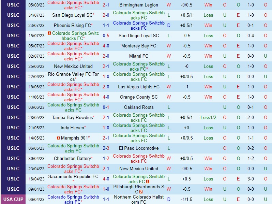
Task: Click Loss result in Indy Eleven row
Action: click(x=208, y=128)
